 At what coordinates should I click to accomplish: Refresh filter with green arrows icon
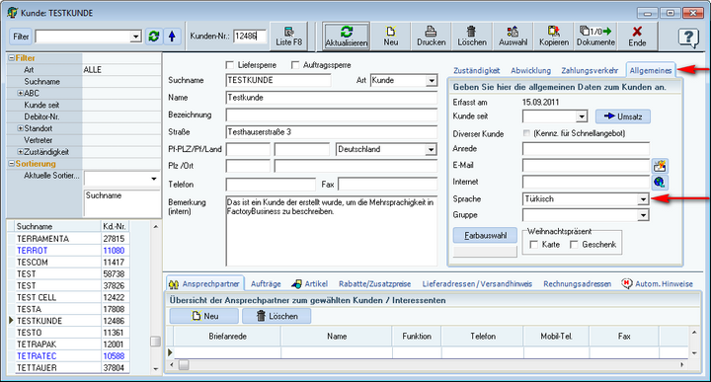click(154, 37)
